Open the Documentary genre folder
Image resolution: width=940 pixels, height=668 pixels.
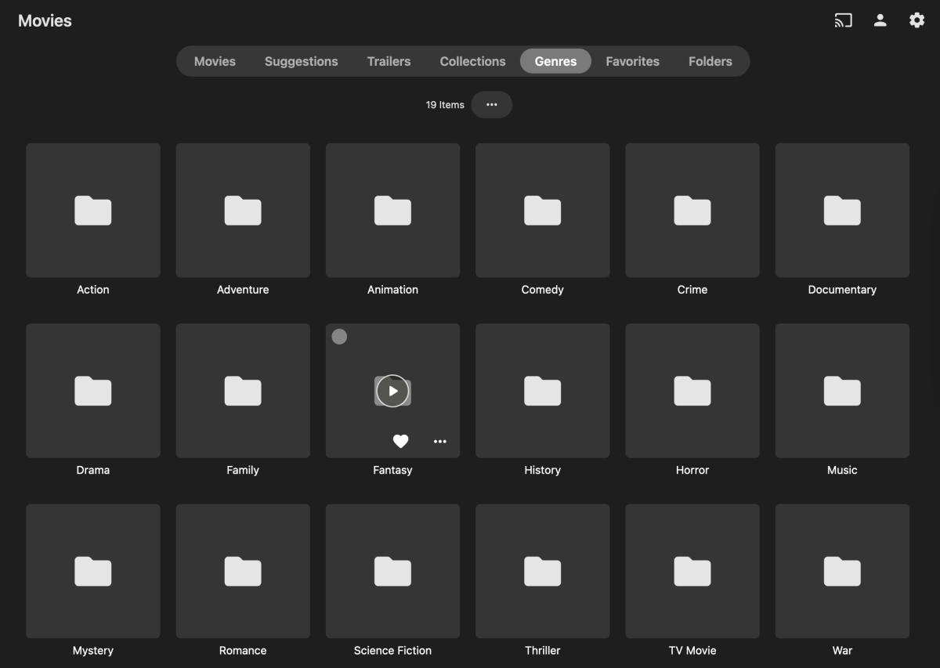click(842, 210)
